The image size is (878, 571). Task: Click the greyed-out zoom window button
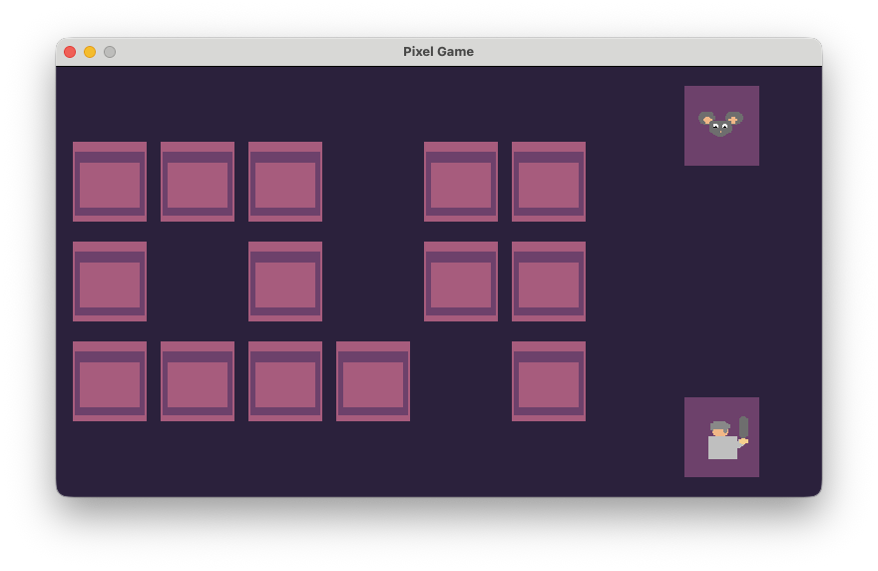coord(110,52)
